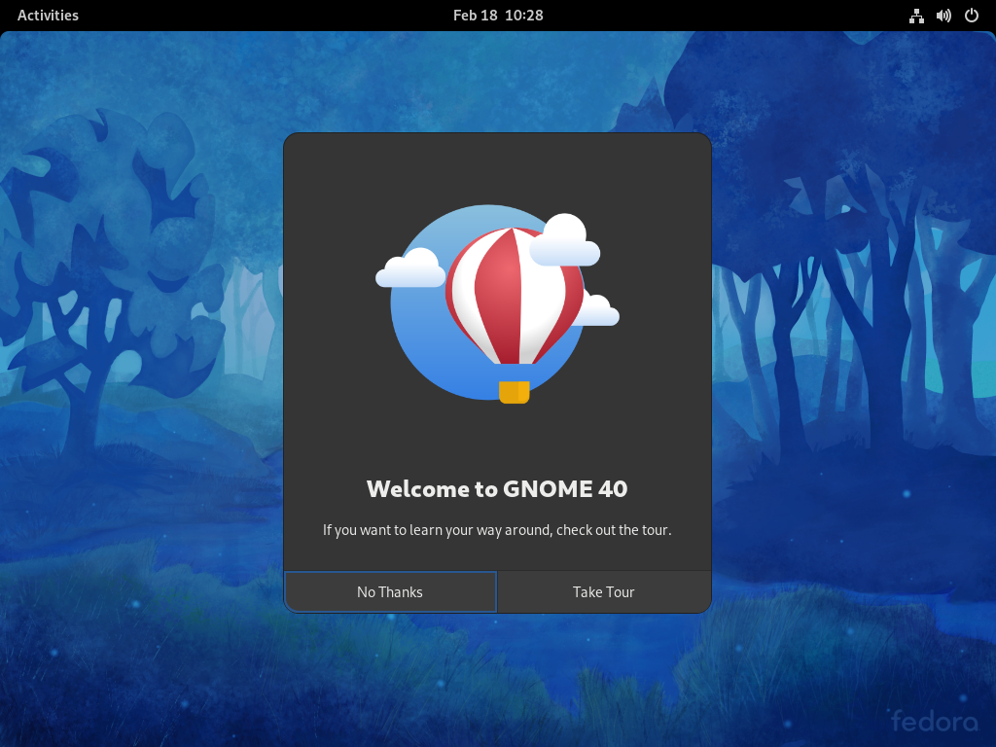Click the No Thanks button
The height and width of the screenshot is (747, 996).
click(390, 591)
